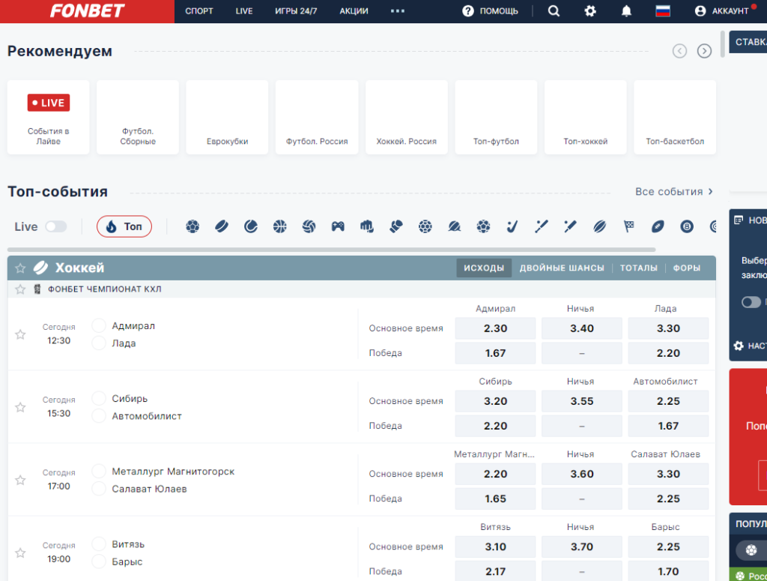This screenshot has height=581, width=767.
Task: Switch to the ТОТАЛЫ tab
Action: tap(639, 268)
